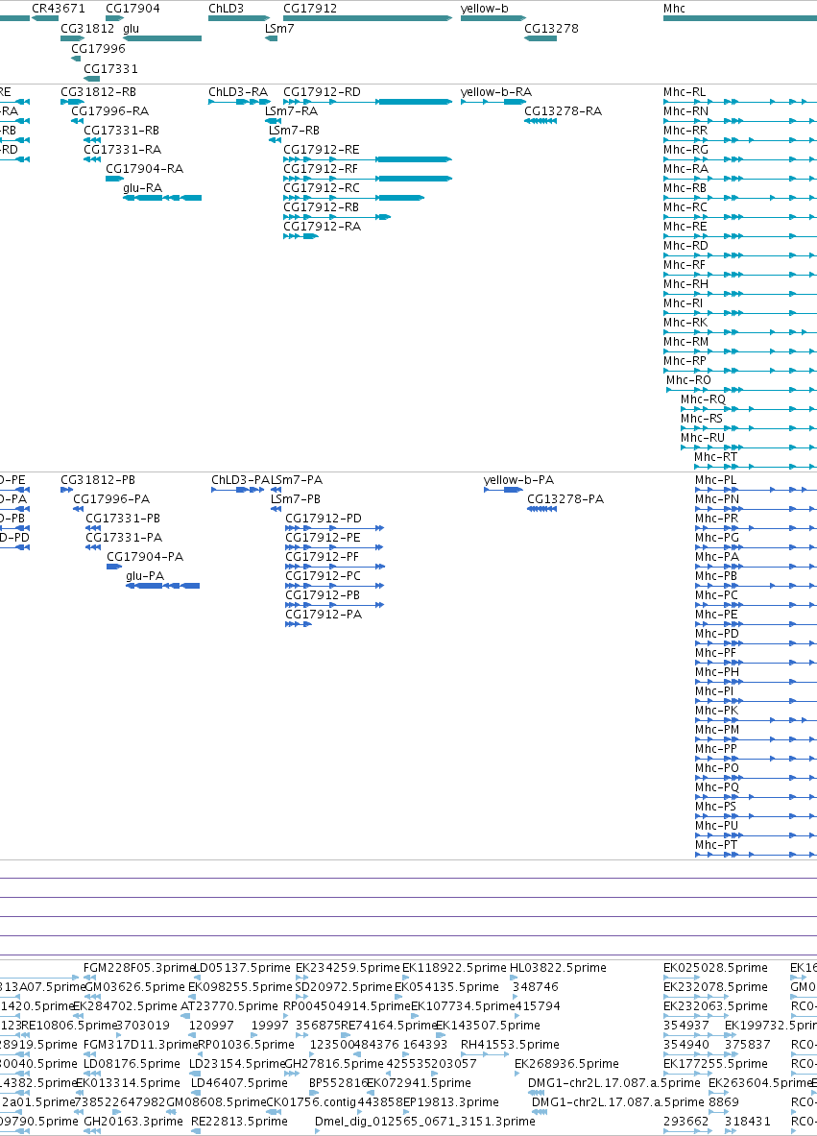Click the CG13278 gene label
Viewport: 817px width, 1136px height.
click(551, 29)
